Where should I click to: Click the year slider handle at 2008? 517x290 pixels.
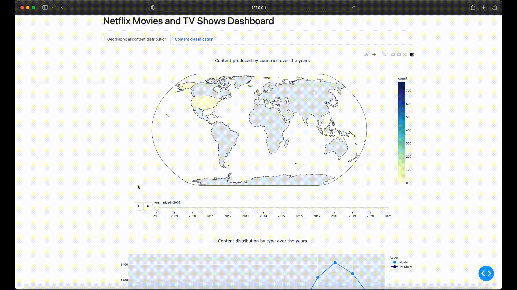157,208
